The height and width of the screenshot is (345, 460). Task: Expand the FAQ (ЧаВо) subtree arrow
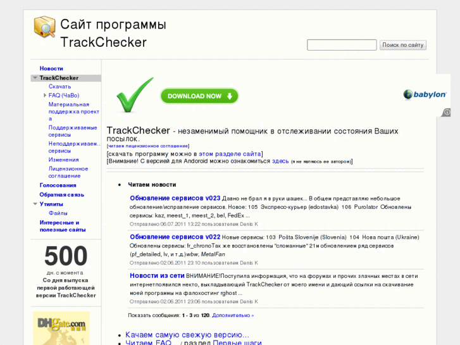tap(45, 95)
